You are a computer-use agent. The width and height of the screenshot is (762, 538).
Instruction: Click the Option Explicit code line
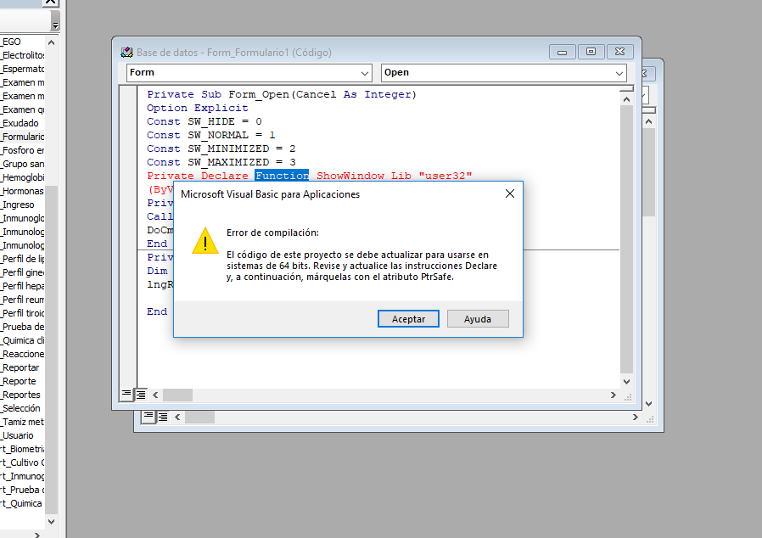198,108
